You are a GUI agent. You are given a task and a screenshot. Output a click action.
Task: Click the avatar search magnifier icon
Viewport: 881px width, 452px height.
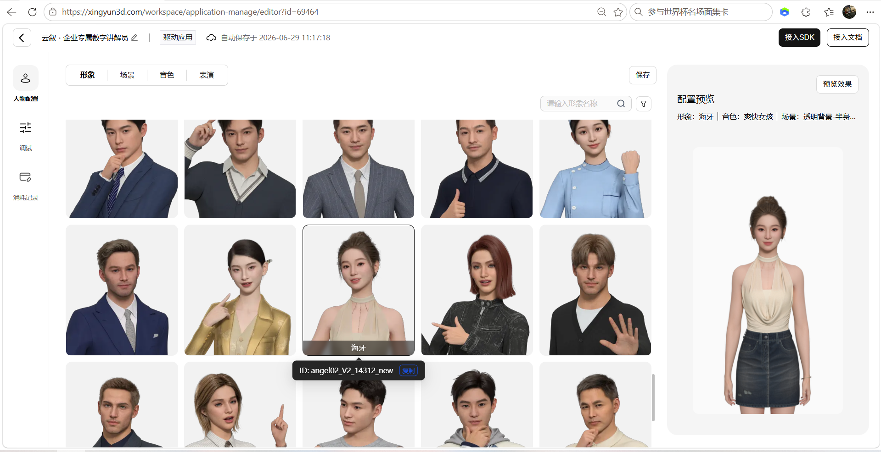[621, 104]
